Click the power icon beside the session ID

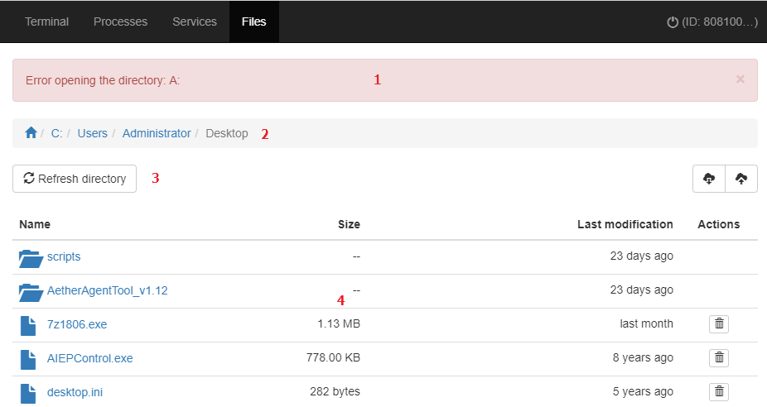[x=673, y=22]
